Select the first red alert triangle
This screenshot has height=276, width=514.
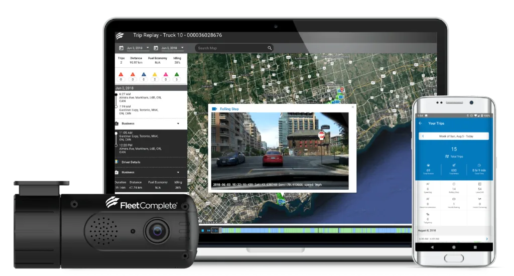coord(121,74)
